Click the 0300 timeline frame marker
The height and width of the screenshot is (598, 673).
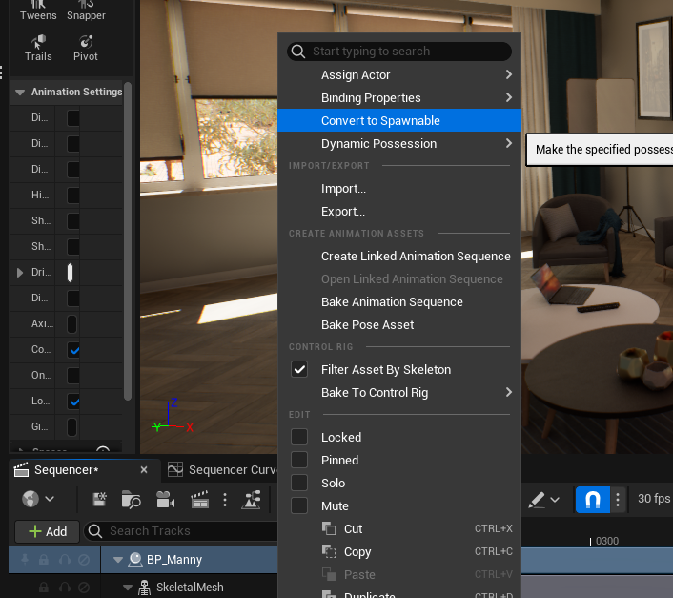tap(607, 541)
